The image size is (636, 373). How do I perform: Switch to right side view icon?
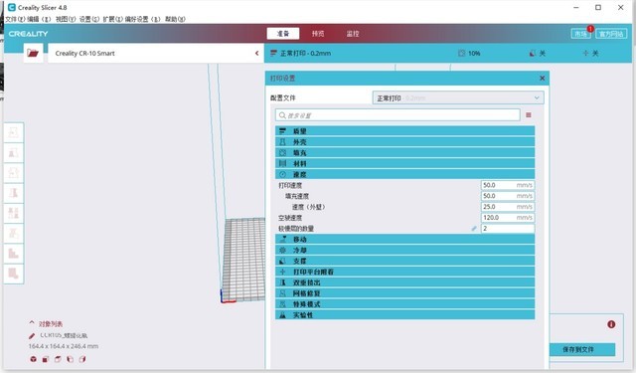pos(82,359)
